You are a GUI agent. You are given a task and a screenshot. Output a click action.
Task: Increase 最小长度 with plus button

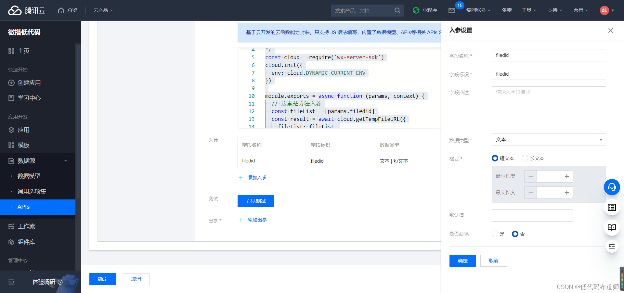[x=567, y=176]
